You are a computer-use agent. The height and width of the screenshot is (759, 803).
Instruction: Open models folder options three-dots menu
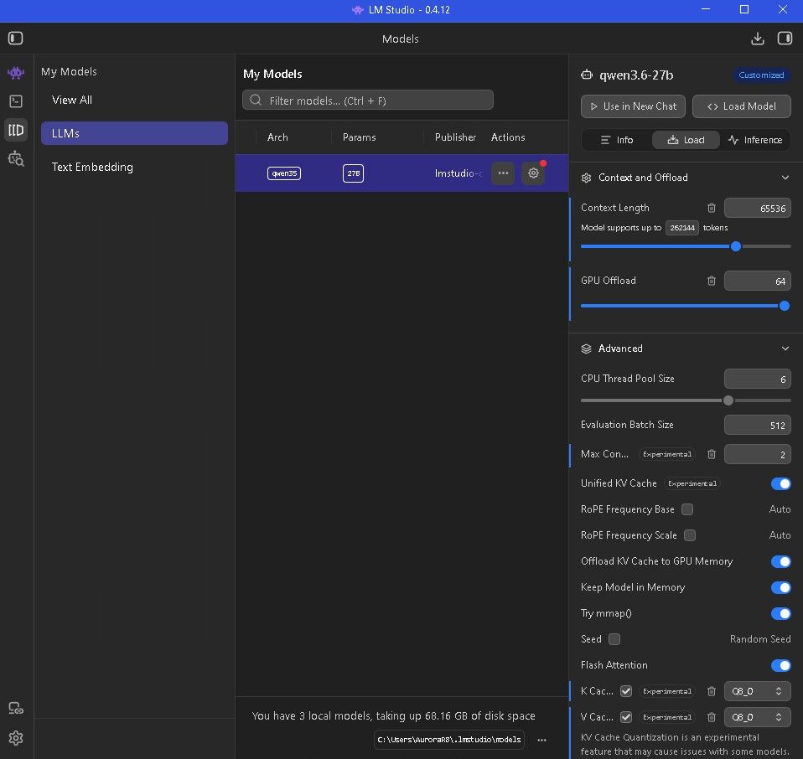pyautogui.click(x=541, y=740)
